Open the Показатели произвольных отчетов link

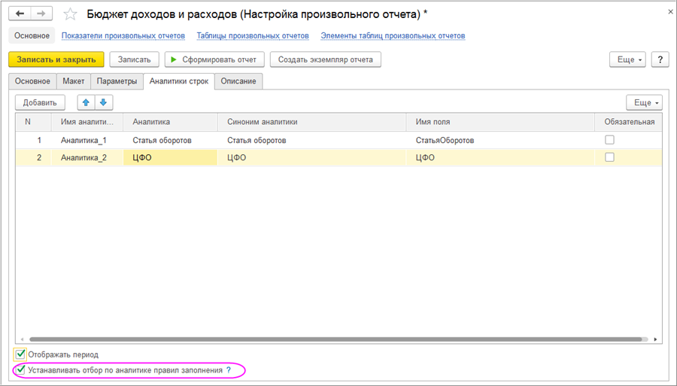pos(123,35)
